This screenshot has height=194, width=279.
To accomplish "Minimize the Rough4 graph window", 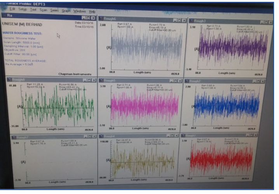I will pos(168,136).
